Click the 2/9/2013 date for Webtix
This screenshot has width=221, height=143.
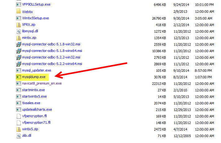(x=180, y=12)
